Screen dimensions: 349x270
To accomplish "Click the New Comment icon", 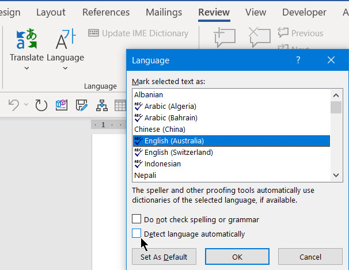I will 225,37.
